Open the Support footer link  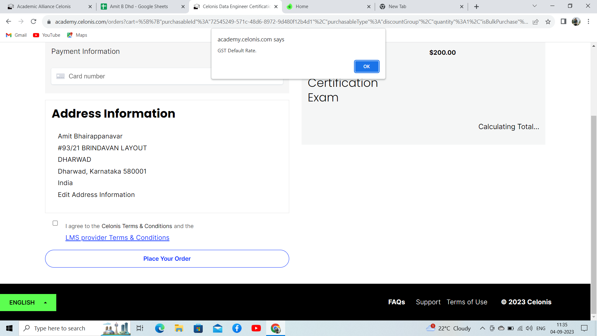coord(428,302)
